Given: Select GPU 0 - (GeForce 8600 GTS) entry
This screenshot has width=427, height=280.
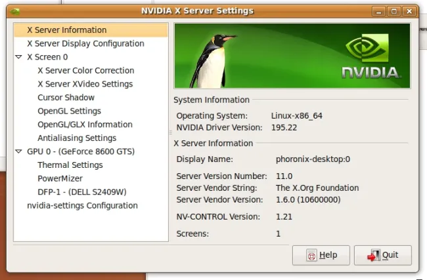Looking at the screenshot, I should [x=81, y=151].
